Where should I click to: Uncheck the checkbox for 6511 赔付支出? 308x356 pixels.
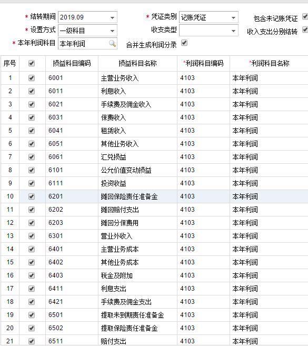coord(32,341)
